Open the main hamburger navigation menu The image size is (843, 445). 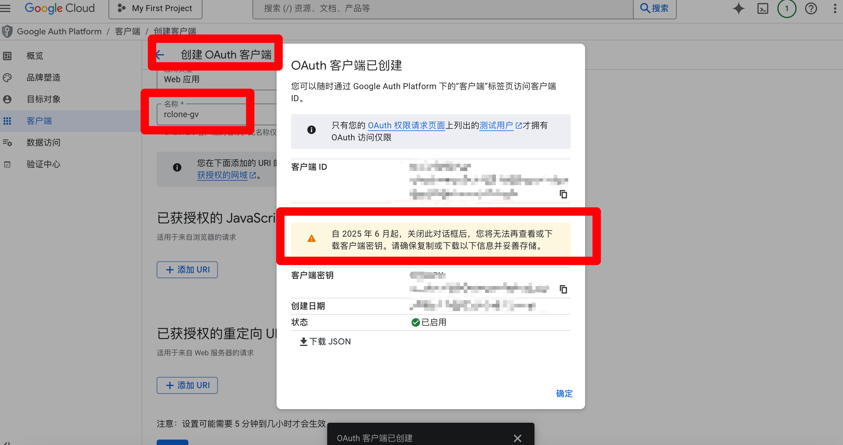point(5,8)
